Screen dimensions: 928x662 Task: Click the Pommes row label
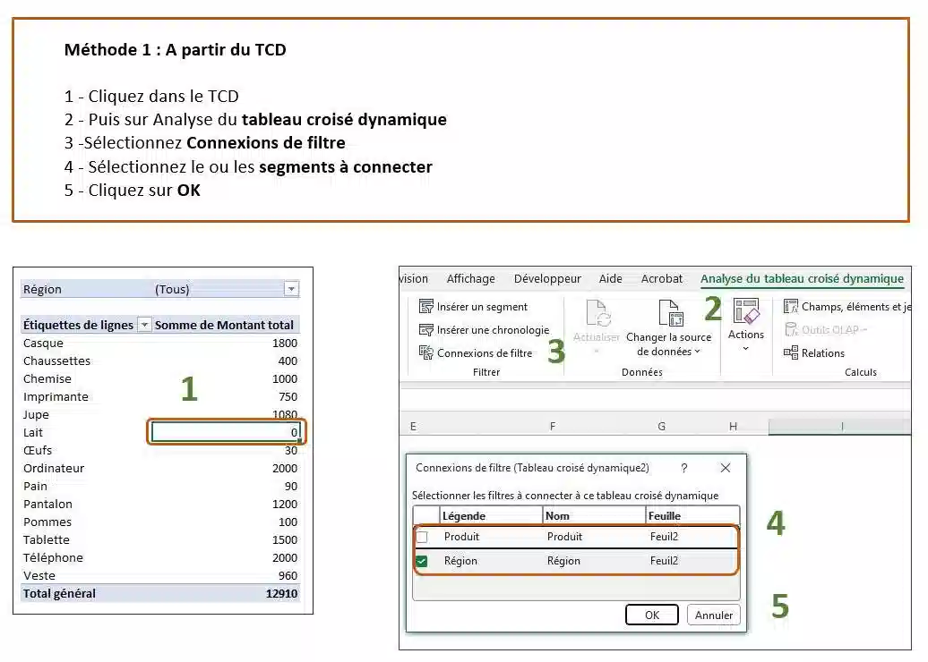point(47,522)
